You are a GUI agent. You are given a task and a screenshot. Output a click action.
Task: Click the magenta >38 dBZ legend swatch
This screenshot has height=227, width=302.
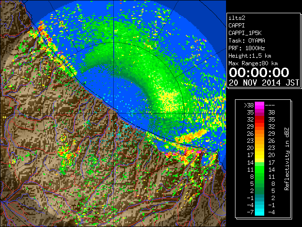coord(260,105)
